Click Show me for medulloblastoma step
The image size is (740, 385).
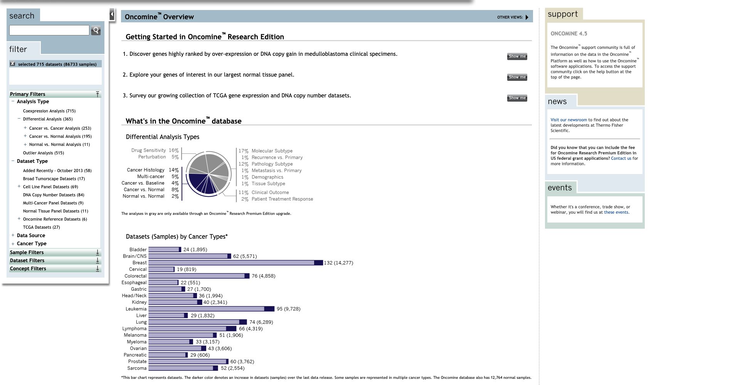[517, 57]
